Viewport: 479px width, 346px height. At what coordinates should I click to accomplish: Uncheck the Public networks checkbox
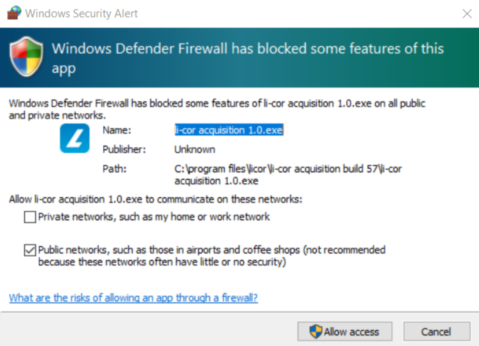30,250
